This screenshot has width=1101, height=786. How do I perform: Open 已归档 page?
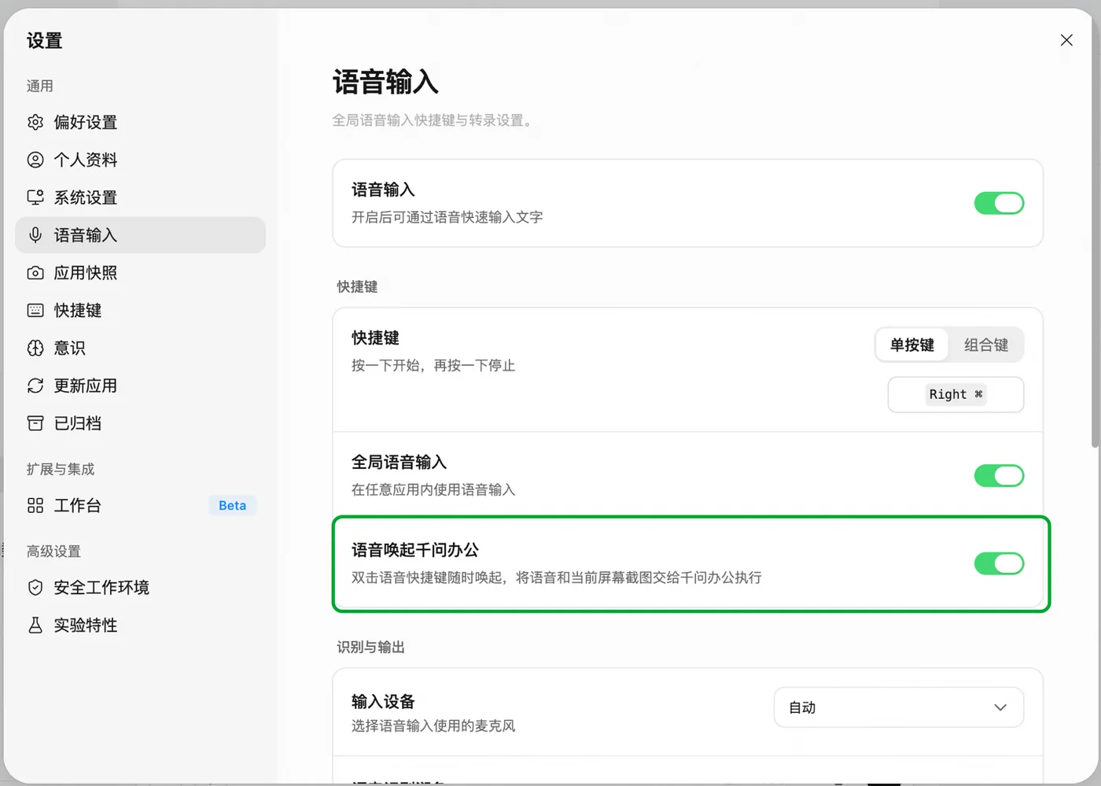140,423
